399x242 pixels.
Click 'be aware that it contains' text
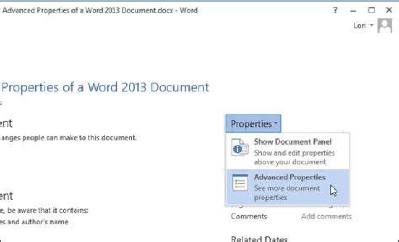point(48,210)
